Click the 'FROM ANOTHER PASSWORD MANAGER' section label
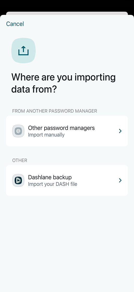The image size is (134, 292). click(x=54, y=111)
